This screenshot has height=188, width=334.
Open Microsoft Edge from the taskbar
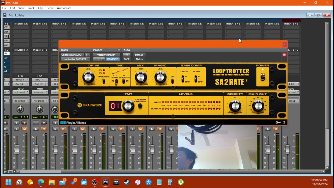coord(41,182)
